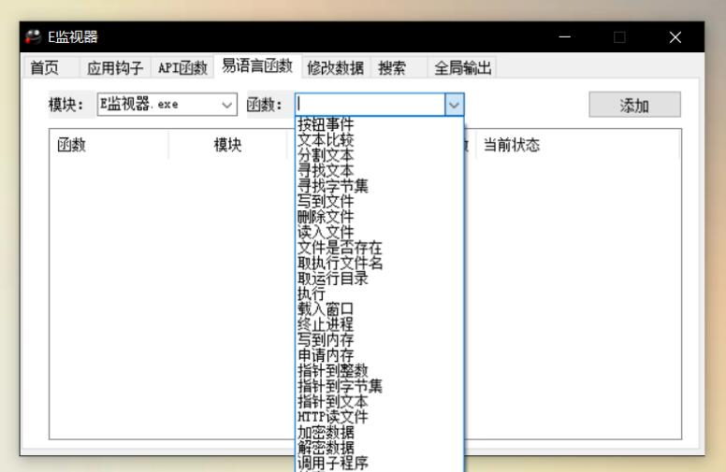Click the 函数 column header
Image resolution: width=726 pixels, height=472 pixels.
(72, 147)
